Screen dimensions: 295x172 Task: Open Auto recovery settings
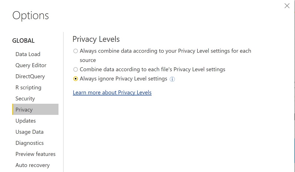click(x=32, y=165)
